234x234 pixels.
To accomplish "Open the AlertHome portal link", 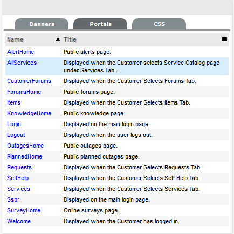I will point(20,52).
